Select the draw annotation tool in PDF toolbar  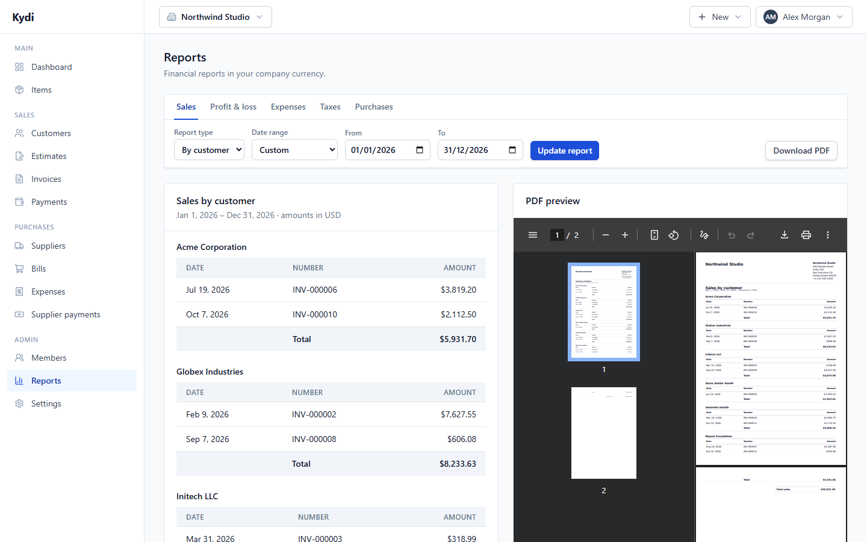704,235
